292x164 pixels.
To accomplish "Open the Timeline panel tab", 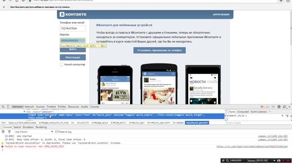I will 51,107.
